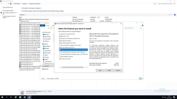Click the feature list scrollbar right arrow
177x99 pixels.
click(87, 67)
